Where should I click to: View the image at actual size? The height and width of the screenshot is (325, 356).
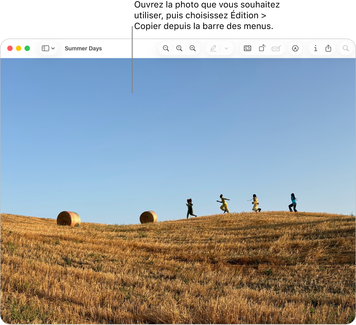click(179, 48)
